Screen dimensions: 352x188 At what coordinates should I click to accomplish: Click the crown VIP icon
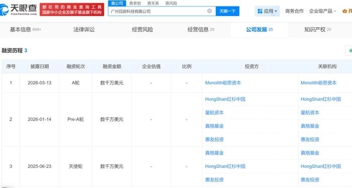344,11
